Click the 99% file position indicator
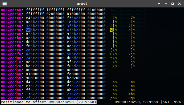Image resolution: width=184 pixels, height=105 pixels. (177, 102)
